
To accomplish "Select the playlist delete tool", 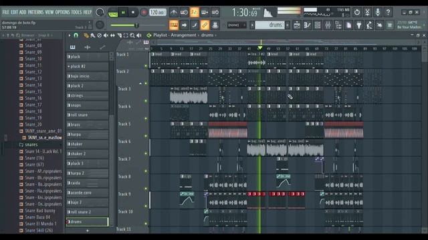I will [x=100, y=35].
